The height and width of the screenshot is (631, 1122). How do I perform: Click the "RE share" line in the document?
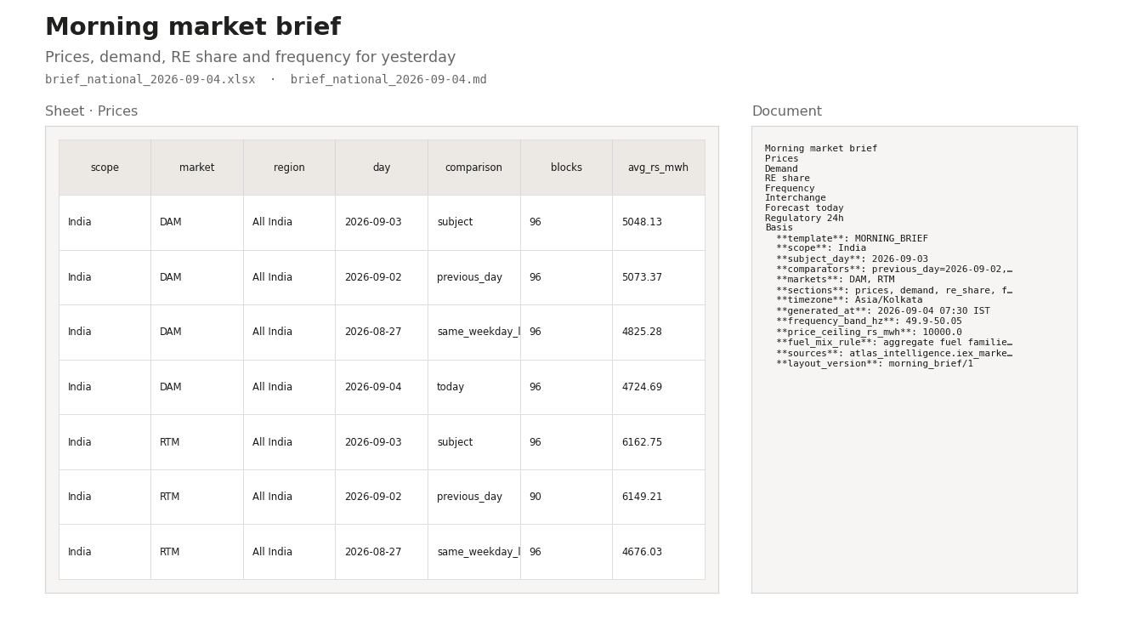(x=787, y=179)
